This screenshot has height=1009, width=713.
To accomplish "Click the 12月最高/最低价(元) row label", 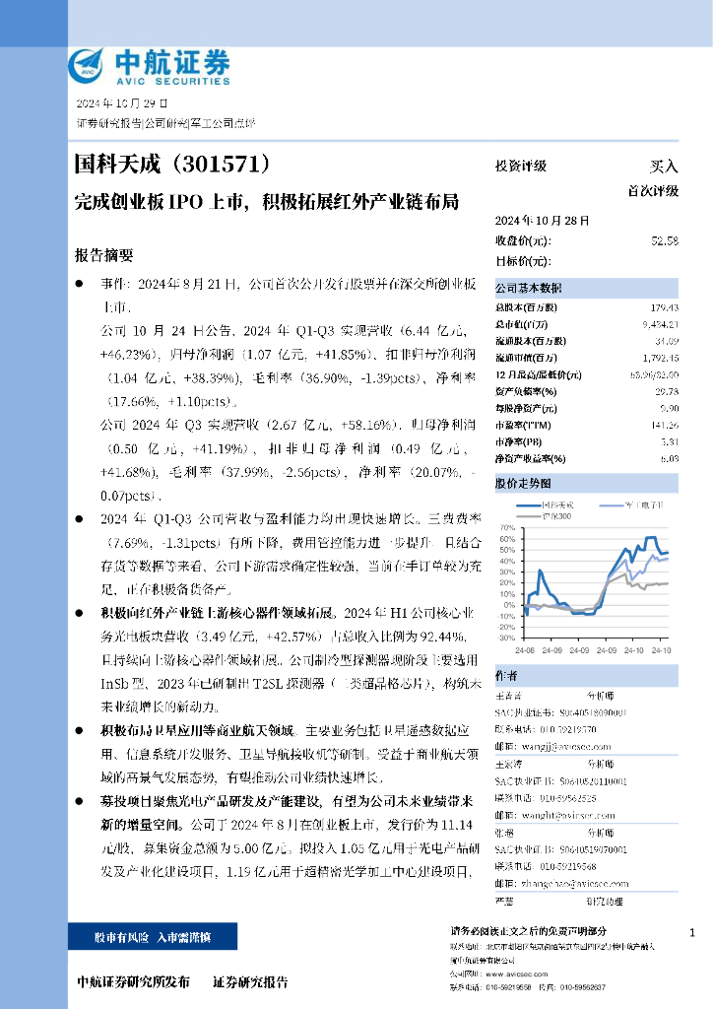I will (538, 374).
